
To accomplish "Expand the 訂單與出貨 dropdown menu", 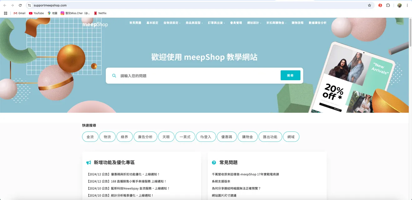I will click(x=216, y=23).
